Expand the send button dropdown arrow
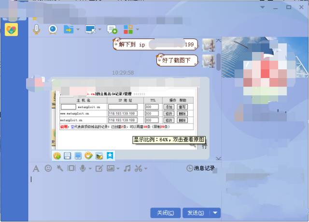Viewport: 309px width, 222px height. (x=215, y=213)
